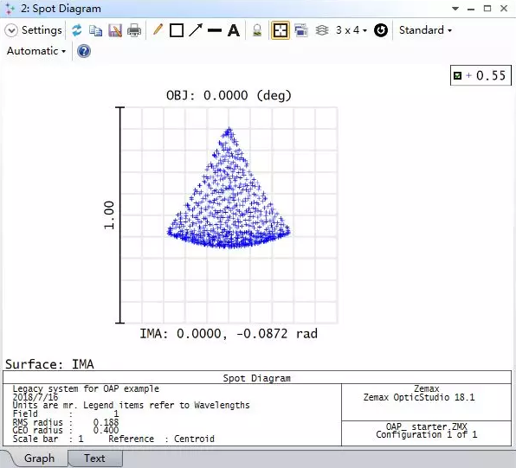Image resolution: width=516 pixels, height=468 pixels.
Task: Select the line drawing tool
Action: pos(215,30)
